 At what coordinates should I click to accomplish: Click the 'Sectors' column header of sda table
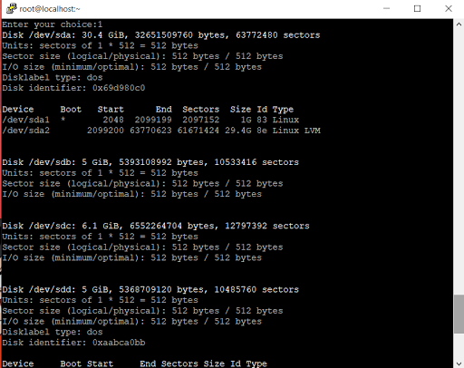(201, 110)
